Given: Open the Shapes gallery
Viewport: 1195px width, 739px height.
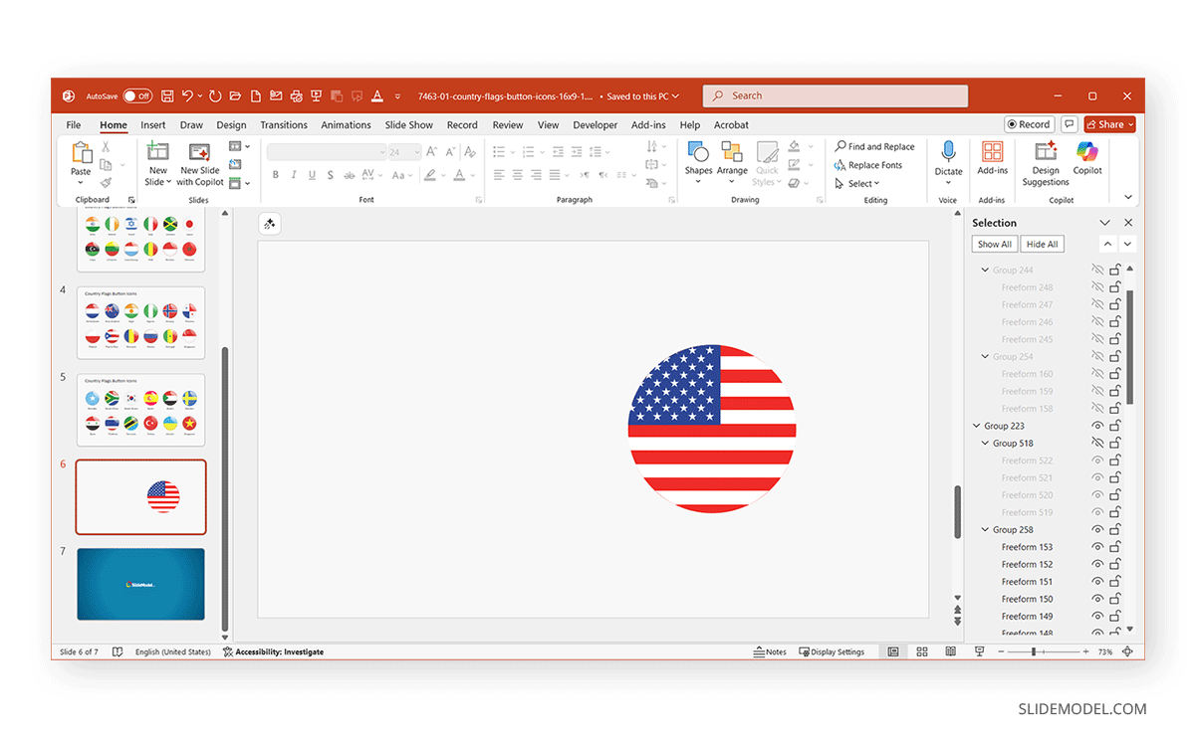Looking at the screenshot, I should (x=698, y=163).
